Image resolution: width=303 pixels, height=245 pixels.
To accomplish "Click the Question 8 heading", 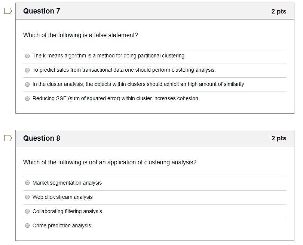I will coord(42,138).
